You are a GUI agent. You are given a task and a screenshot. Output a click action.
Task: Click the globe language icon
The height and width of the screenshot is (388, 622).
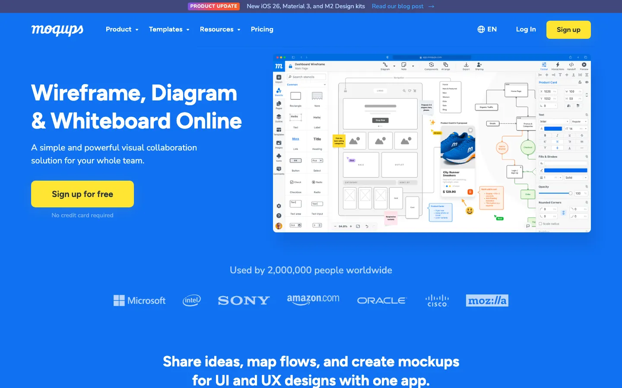coord(481,29)
